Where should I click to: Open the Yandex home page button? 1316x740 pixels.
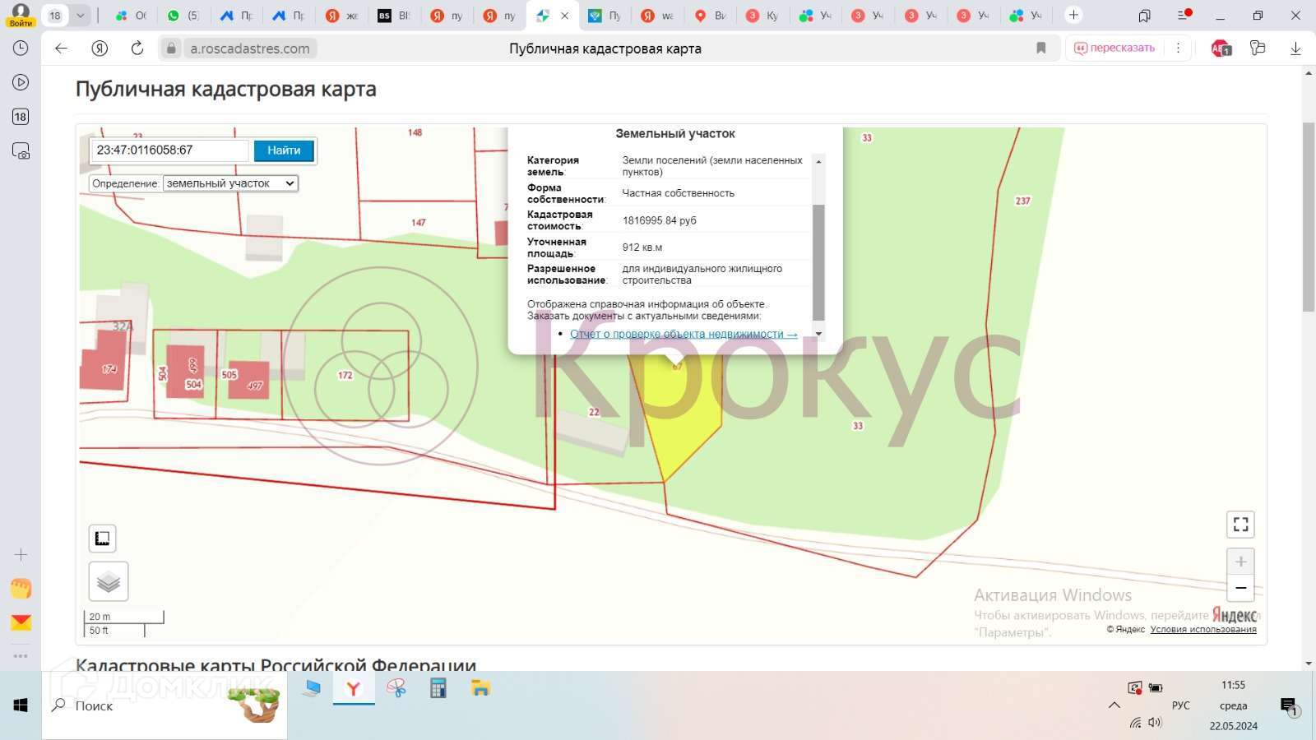pyautogui.click(x=100, y=49)
